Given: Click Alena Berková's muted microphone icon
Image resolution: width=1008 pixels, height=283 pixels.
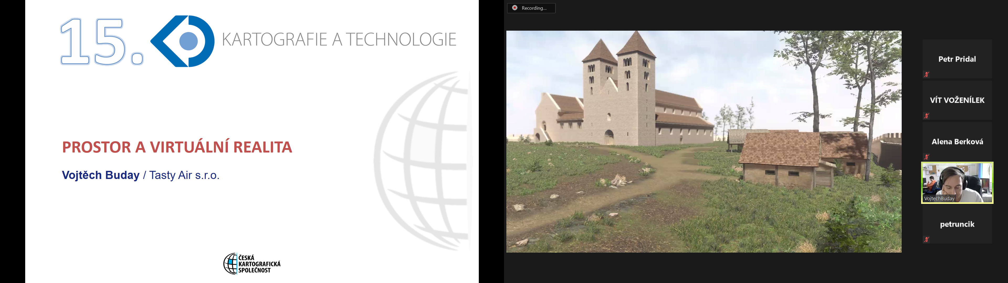Looking at the screenshot, I should tap(927, 157).
